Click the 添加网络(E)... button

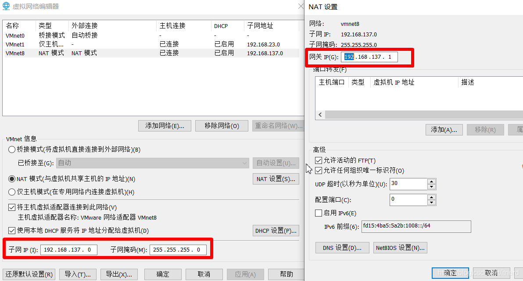pos(165,126)
